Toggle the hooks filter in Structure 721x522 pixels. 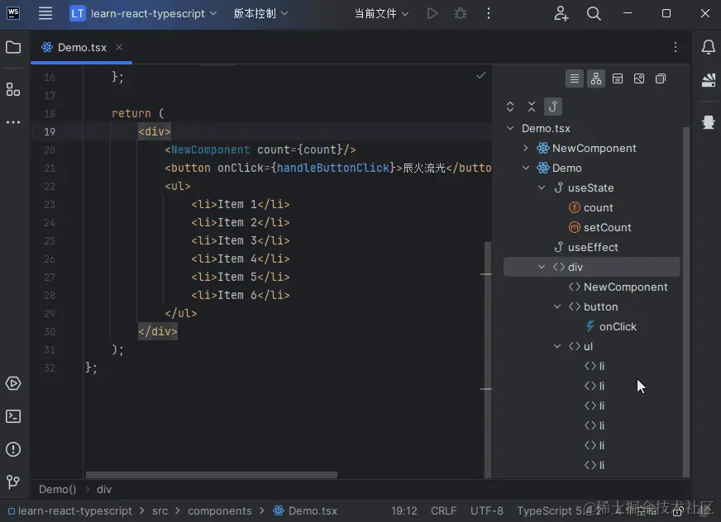click(x=553, y=107)
